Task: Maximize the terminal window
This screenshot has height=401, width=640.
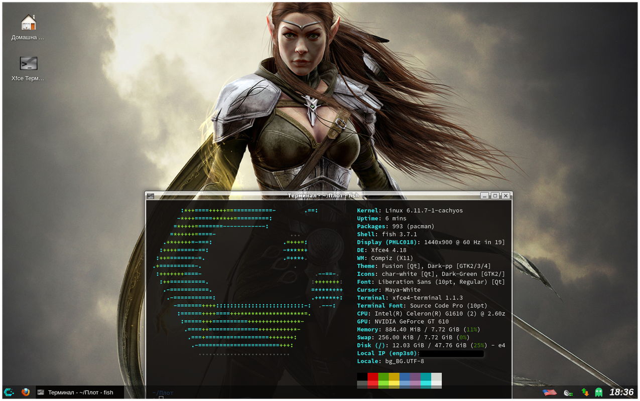Action: click(x=495, y=195)
